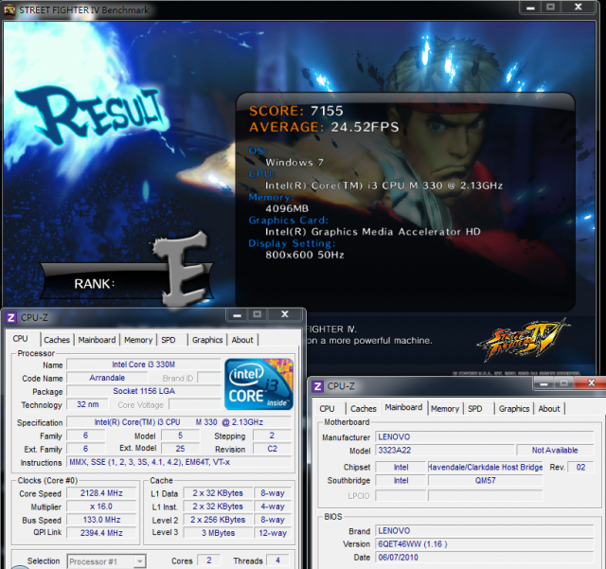This screenshot has width=606, height=569.
Task: Click the 800x600 50Hz display setting text
Action: (x=305, y=255)
